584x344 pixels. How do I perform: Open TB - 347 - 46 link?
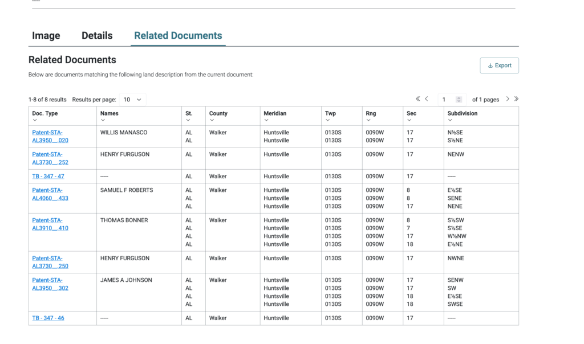[48, 318]
